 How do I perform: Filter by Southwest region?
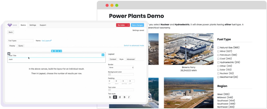[226, 104]
